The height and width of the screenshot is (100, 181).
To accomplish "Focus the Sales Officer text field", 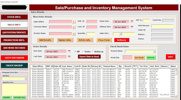I will pos(61,22).
